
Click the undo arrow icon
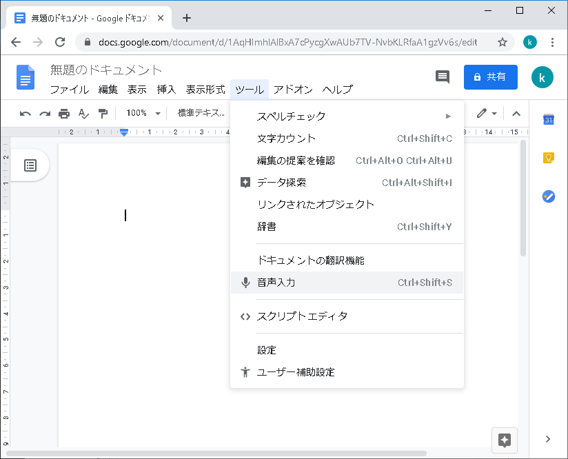pos(26,113)
